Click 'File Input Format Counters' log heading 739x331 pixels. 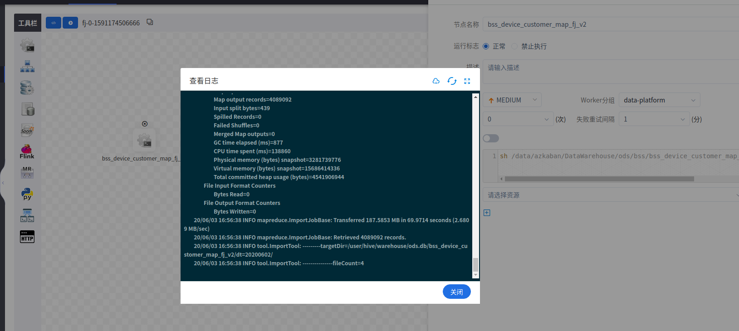(240, 186)
